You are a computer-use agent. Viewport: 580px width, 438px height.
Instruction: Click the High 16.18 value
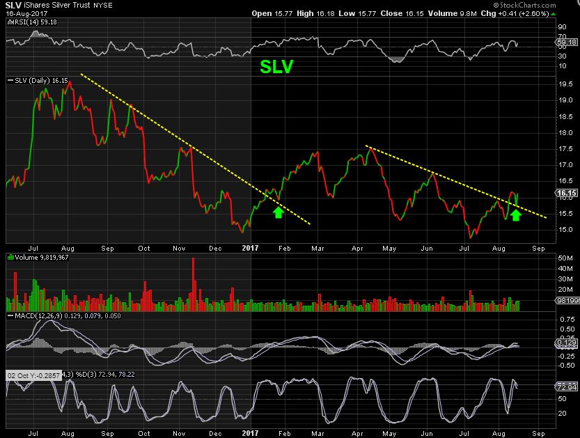click(315, 13)
